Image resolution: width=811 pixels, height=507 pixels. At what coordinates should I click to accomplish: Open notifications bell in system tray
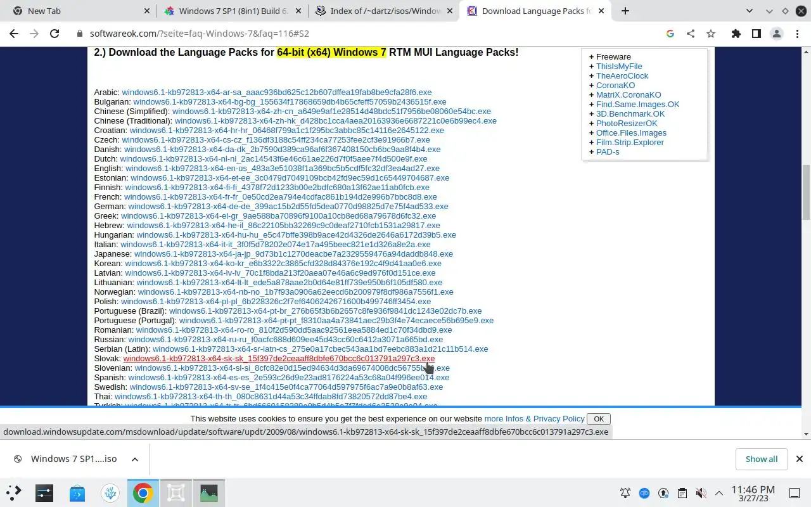click(x=625, y=492)
